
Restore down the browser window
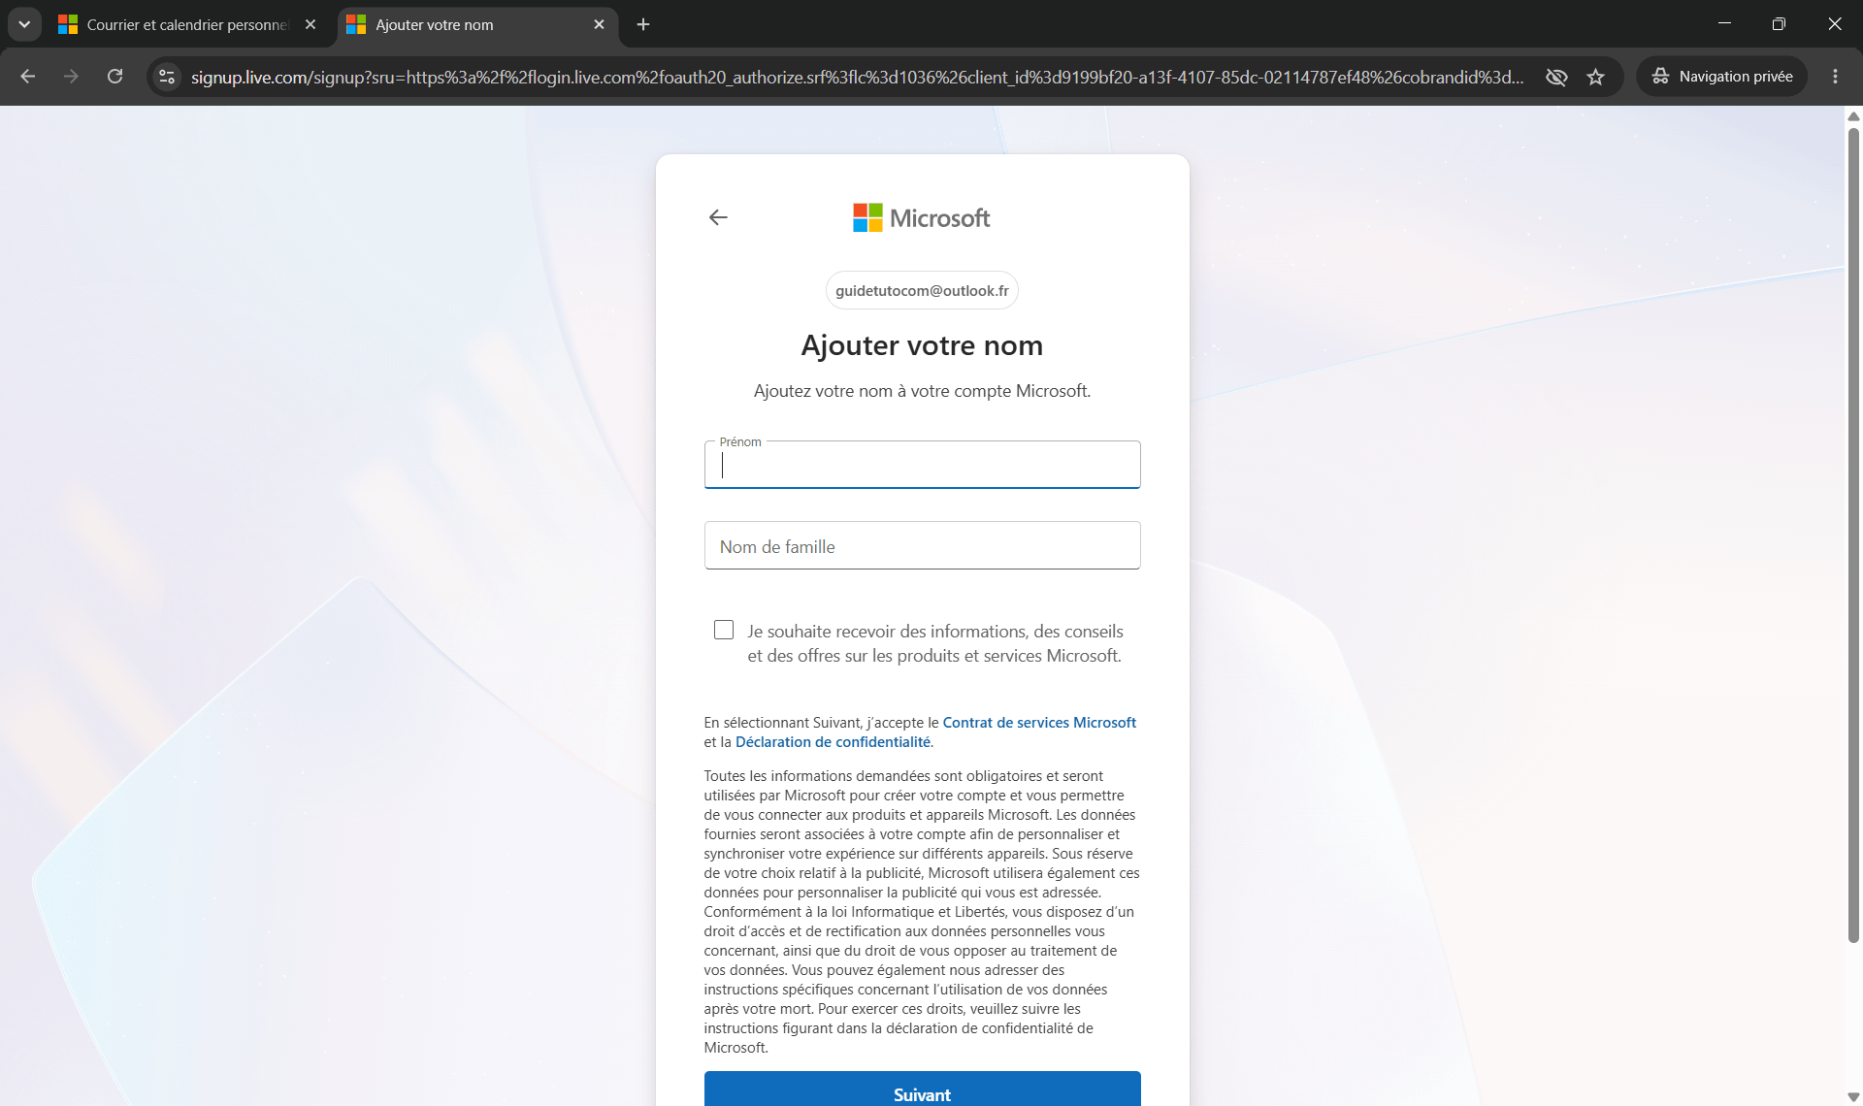click(1779, 23)
